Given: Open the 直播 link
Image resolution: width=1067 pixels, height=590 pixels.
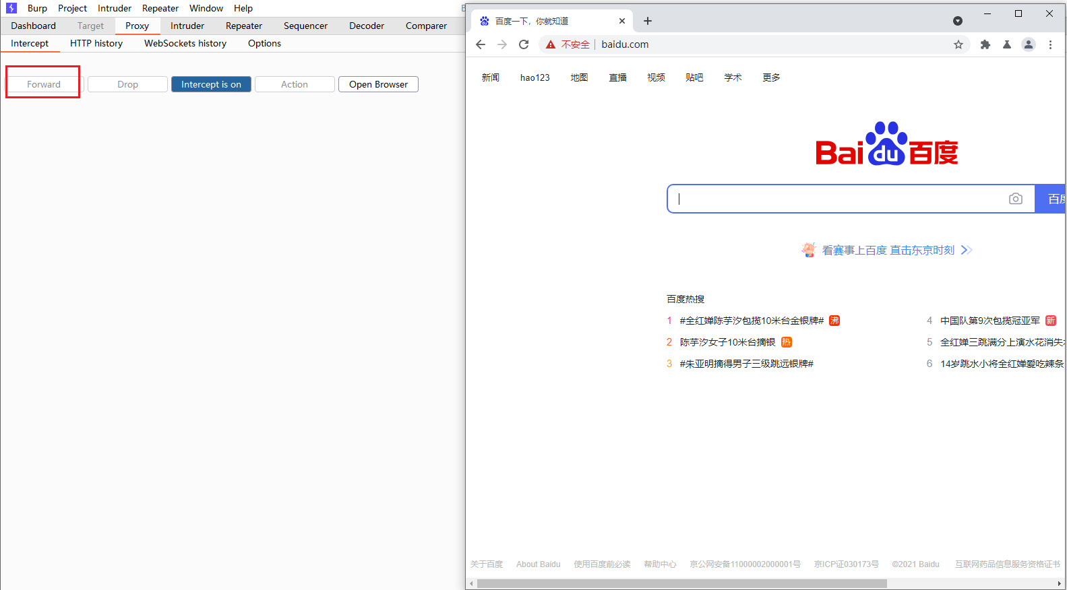Looking at the screenshot, I should [618, 77].
